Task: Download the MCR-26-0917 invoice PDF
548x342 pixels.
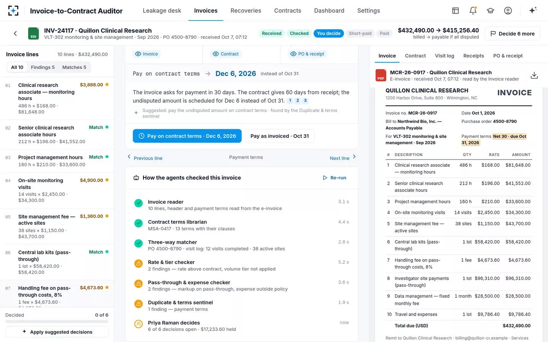Action: tap(534, 75)
